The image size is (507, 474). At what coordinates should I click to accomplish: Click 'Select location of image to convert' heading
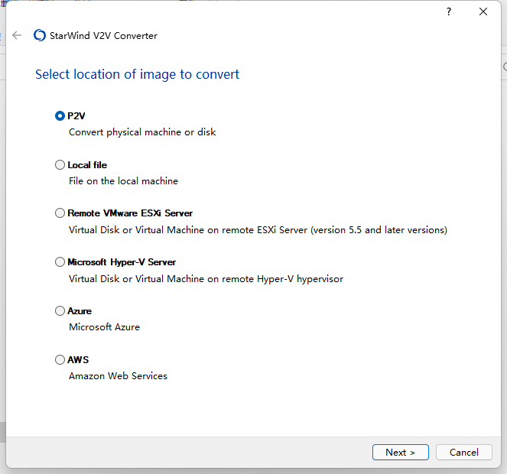click(x=137, y=74)
